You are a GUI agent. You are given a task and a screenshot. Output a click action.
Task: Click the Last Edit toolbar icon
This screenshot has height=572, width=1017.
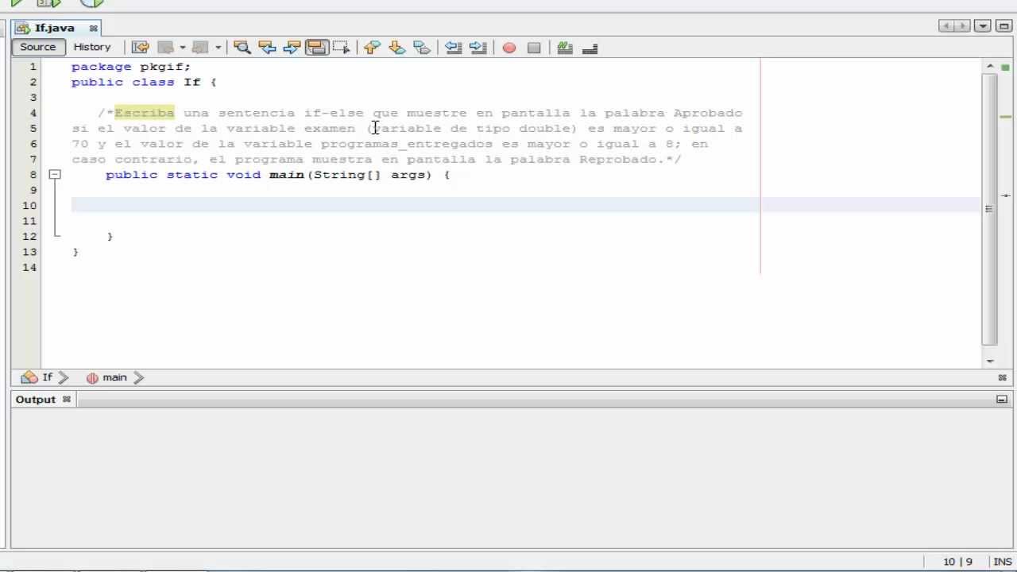140,48
